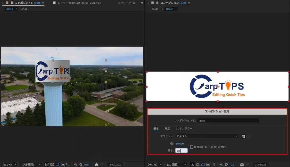
Task: Click color label swatch on LOGO tab
Action: click(x=153, y=3)
